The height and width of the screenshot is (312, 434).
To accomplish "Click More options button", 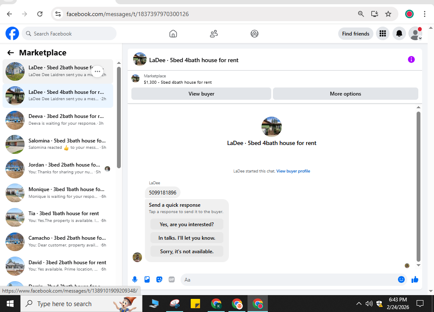I will pyautogui.click(x=345, y=93).
